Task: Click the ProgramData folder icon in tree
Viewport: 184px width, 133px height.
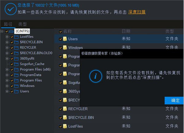Action: [x=16, y=75]
